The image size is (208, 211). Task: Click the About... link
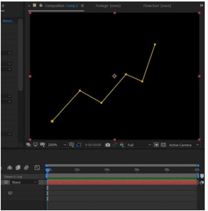pyautogui.click(x=8, y=21)
